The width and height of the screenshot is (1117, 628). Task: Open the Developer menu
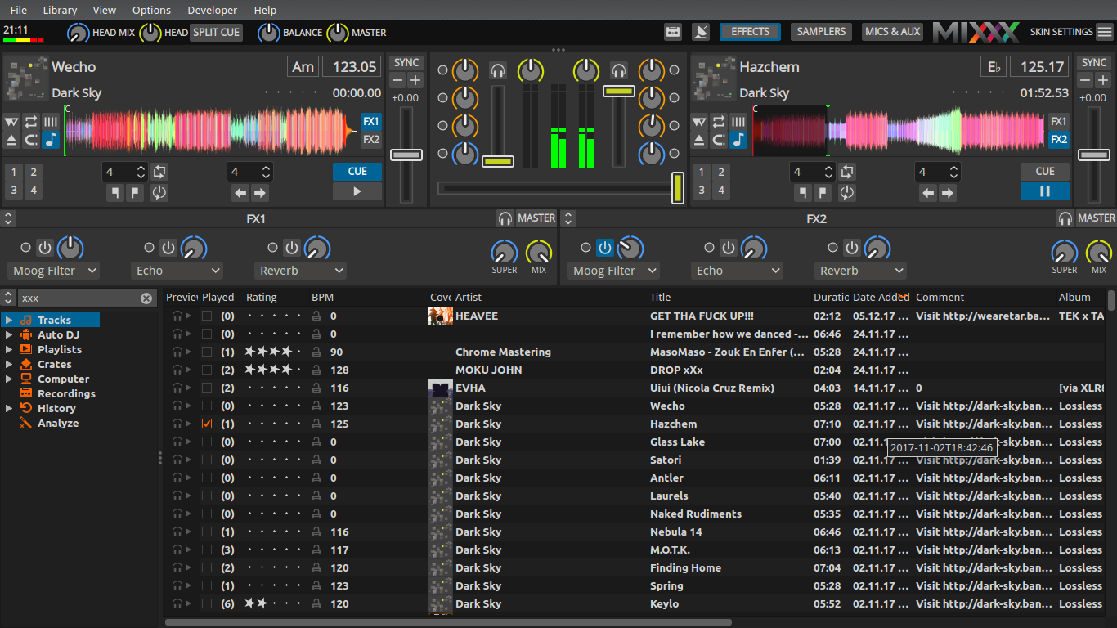click(212, 10)
